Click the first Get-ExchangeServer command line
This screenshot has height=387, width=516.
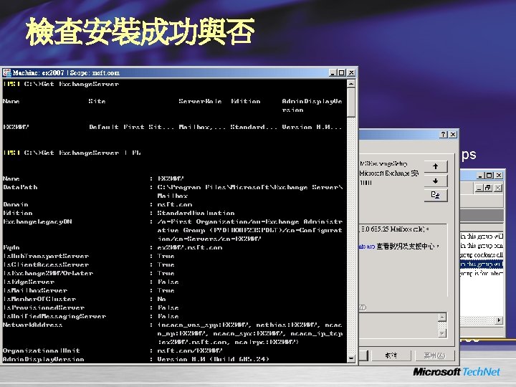point(61,85)
